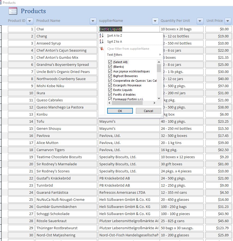This screenshot has height=241, width=233.
Task: Select the Nord-Ost Matjeshering name cell
Action: pyautogui.click(x=66, y=235)
